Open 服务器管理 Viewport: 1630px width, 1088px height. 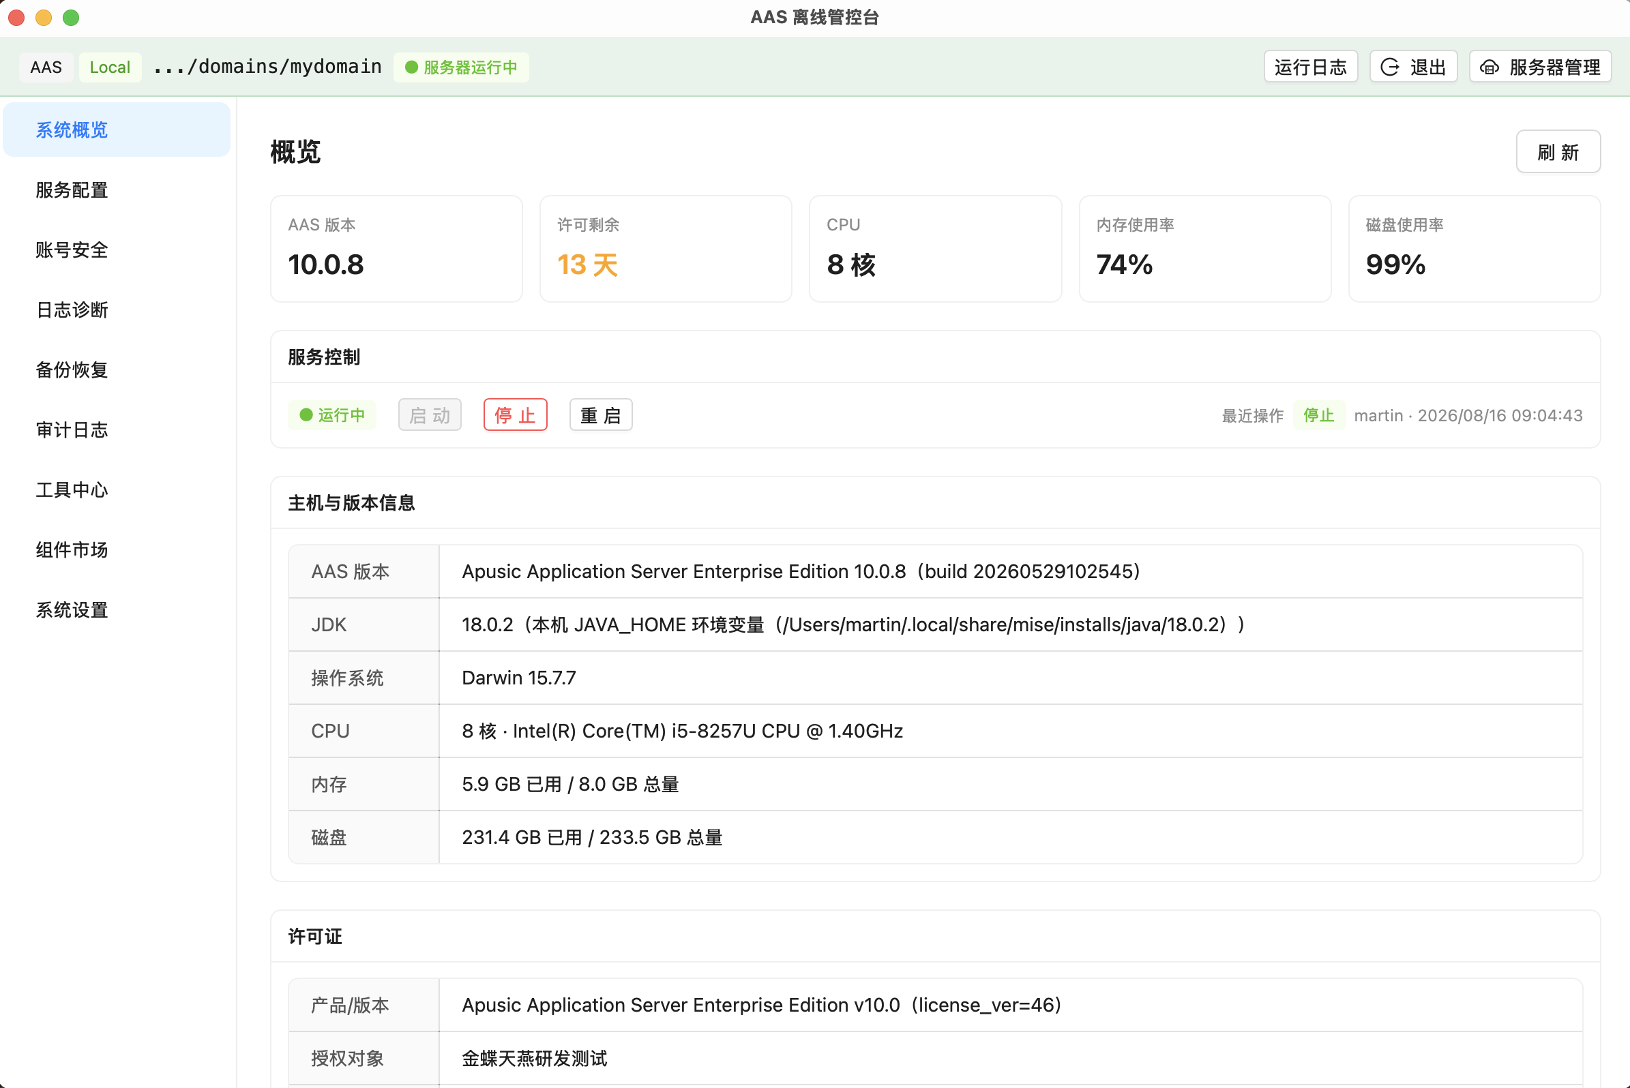pos(1541,67)
